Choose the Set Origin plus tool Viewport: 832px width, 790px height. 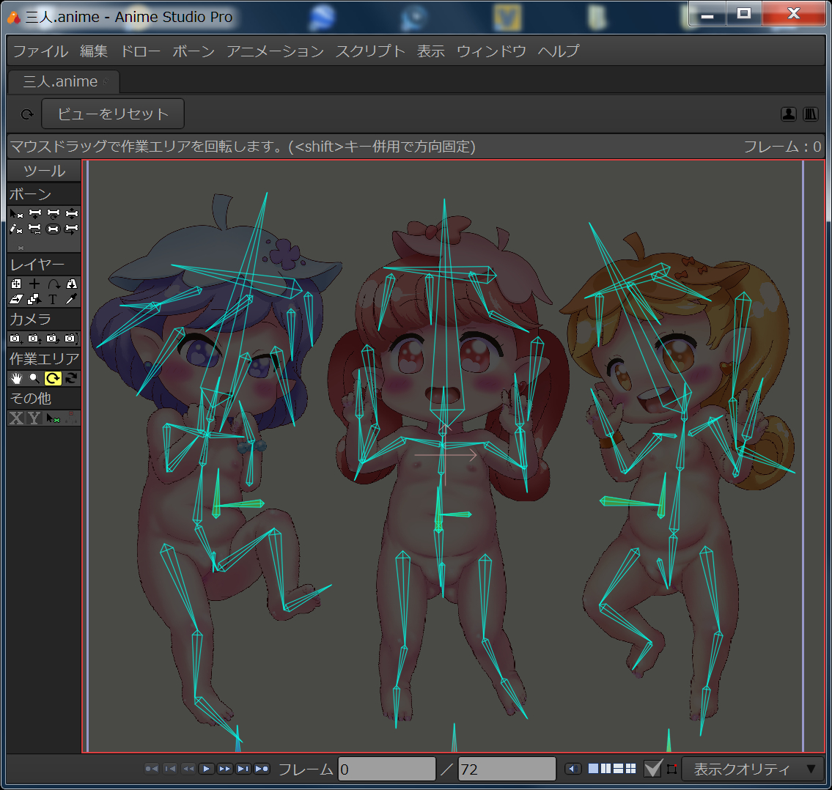click(35, 284)
